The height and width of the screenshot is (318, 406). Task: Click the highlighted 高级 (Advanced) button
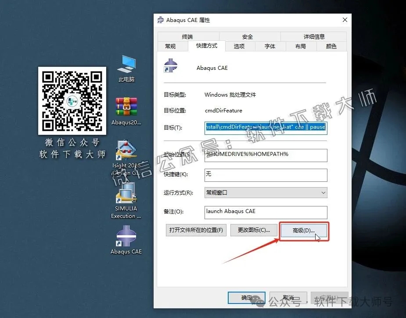click(303, 230)
